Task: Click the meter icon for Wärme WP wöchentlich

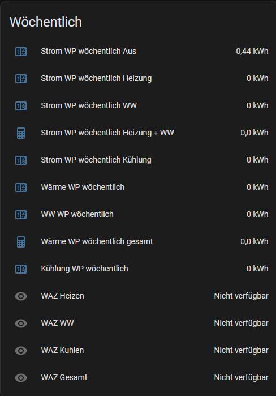Action: coord(21,188)
